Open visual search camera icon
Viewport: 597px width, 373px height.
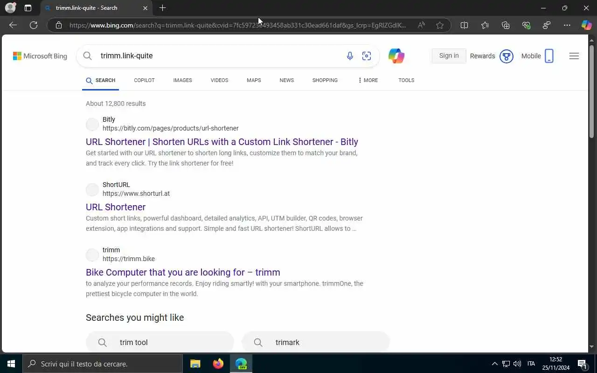pyautogui.click(x=367, y=56)
